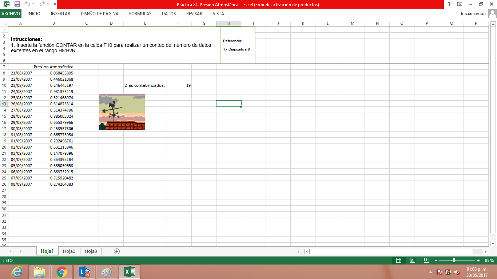Open the ARCHIVO tab
This screenshot has height=279, width=497.
(x=11, y=13)
